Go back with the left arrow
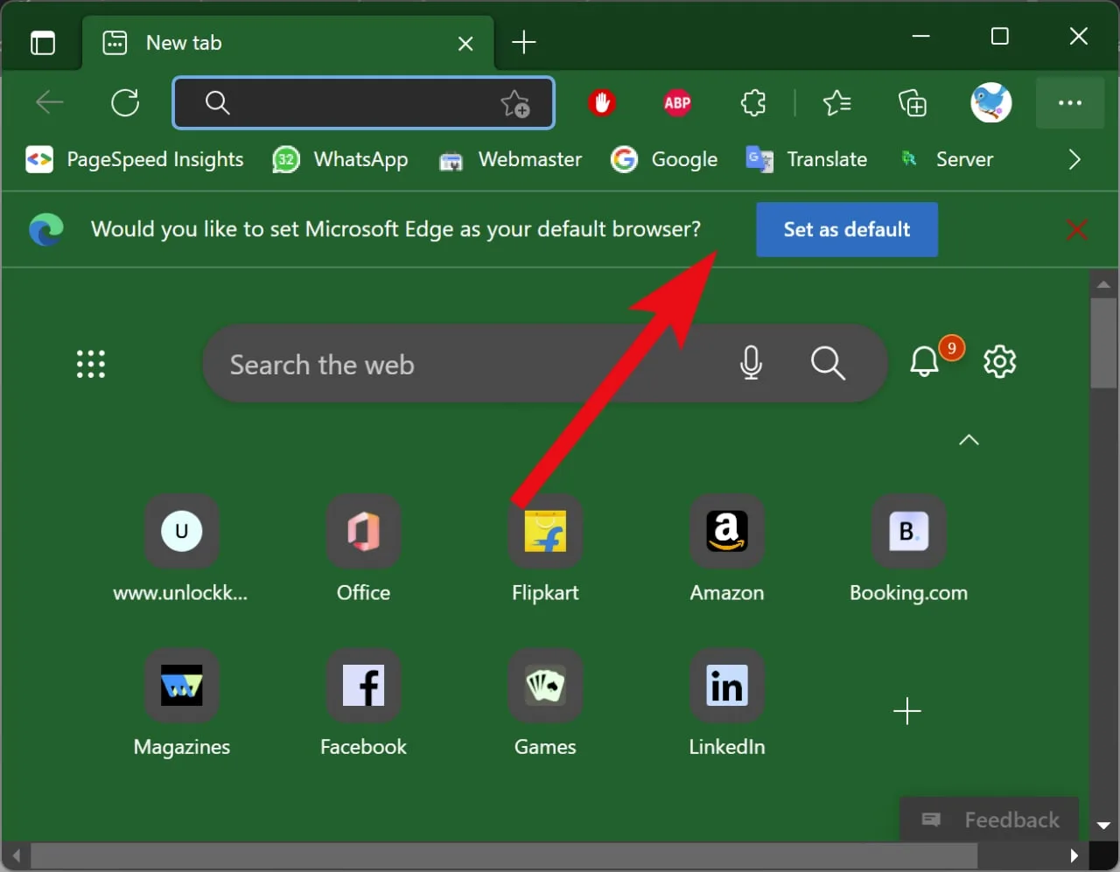Image resolution: width=1120 pixels, height=872 pixels. tap(49, 102)
